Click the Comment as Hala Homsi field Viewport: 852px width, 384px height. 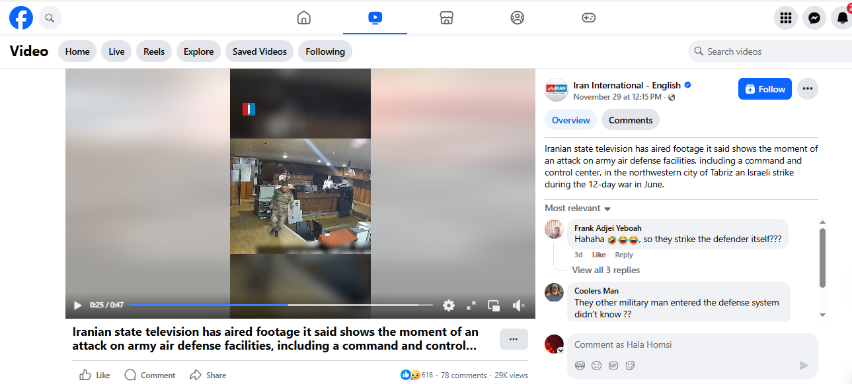pos(681,345)
